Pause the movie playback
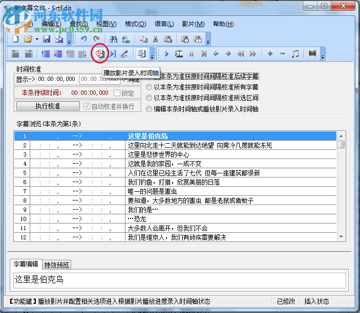The width and height of the screenshot is (360, 313). pyautogui.click(x=191, y=54)
